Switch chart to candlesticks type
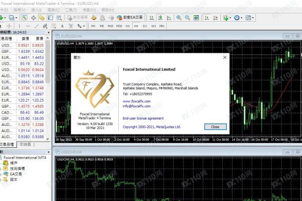This screenshot has height=201, width=302. [x=160, y=18]
